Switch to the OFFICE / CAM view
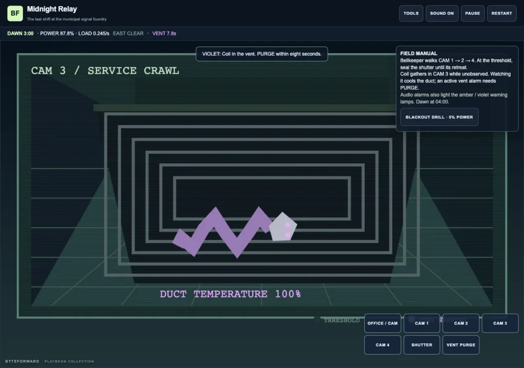 point(383,323)
